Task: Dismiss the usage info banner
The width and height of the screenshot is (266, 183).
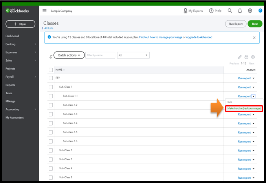Action: [x=254, y=38]
